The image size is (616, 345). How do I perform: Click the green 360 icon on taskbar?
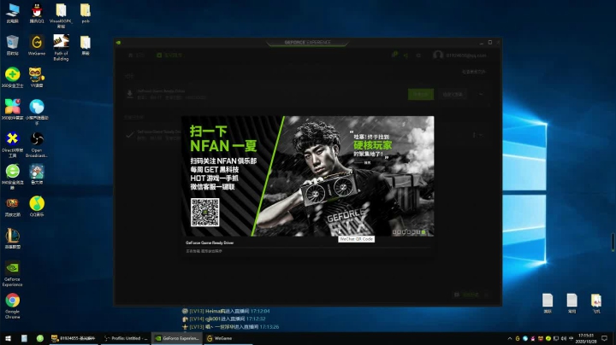39,338
